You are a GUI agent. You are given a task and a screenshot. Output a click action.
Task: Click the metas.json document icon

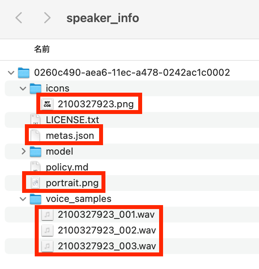click(x=36, y=136)
